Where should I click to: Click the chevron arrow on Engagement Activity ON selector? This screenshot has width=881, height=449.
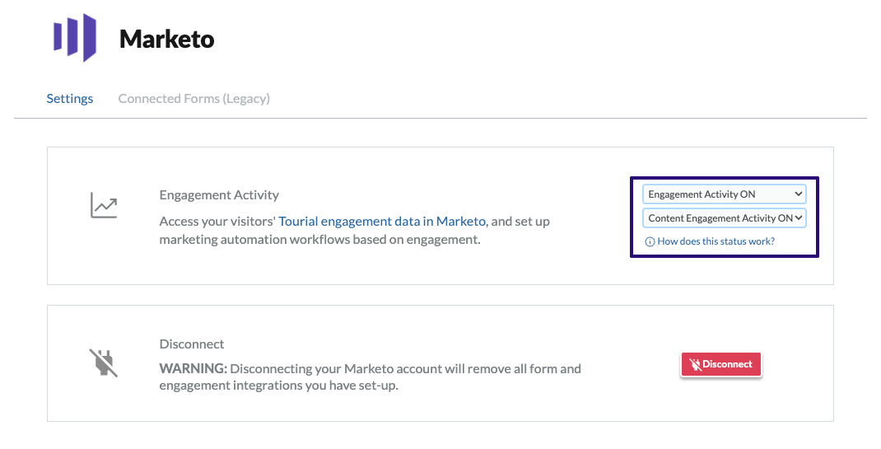tap(797, 194)
